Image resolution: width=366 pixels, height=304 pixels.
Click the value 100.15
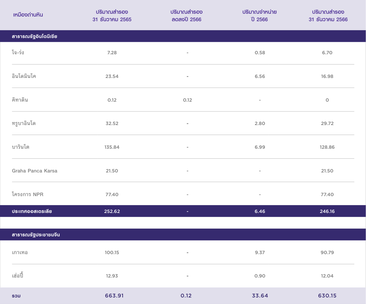[x=112, y=253]
